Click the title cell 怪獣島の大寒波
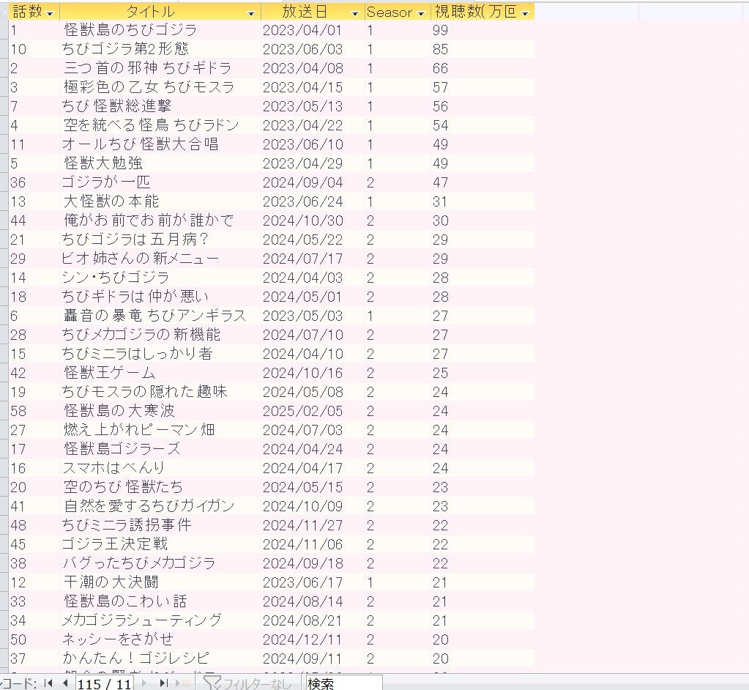The width and height of the screenshot is (749, 690). point(160,411)
